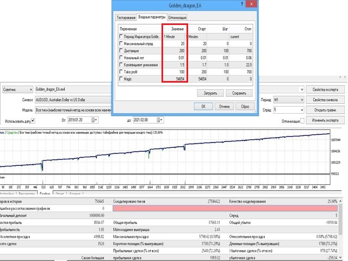Open the Советник type dropdown

click(x=18, y=89)
